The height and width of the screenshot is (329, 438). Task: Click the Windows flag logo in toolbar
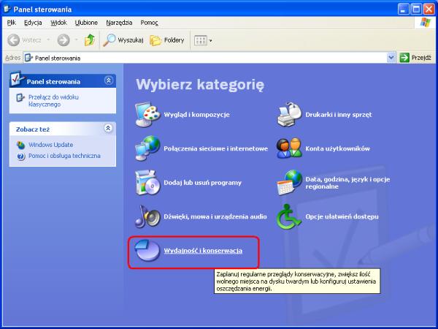pyautogui.click(x=425, y=23)
